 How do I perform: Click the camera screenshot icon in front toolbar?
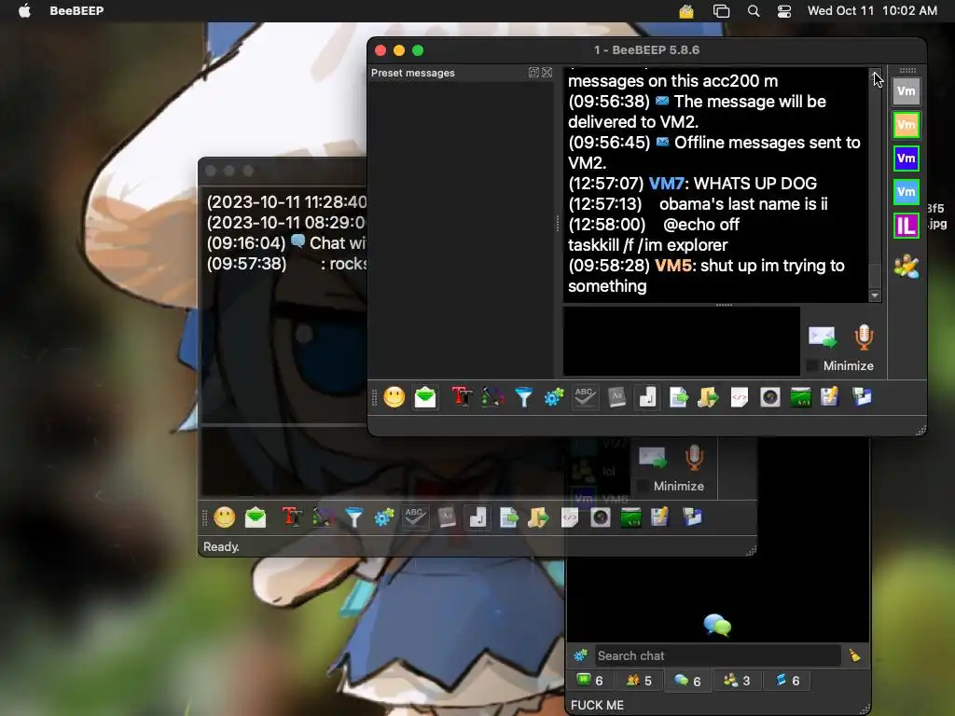click(x=769, y=397)
